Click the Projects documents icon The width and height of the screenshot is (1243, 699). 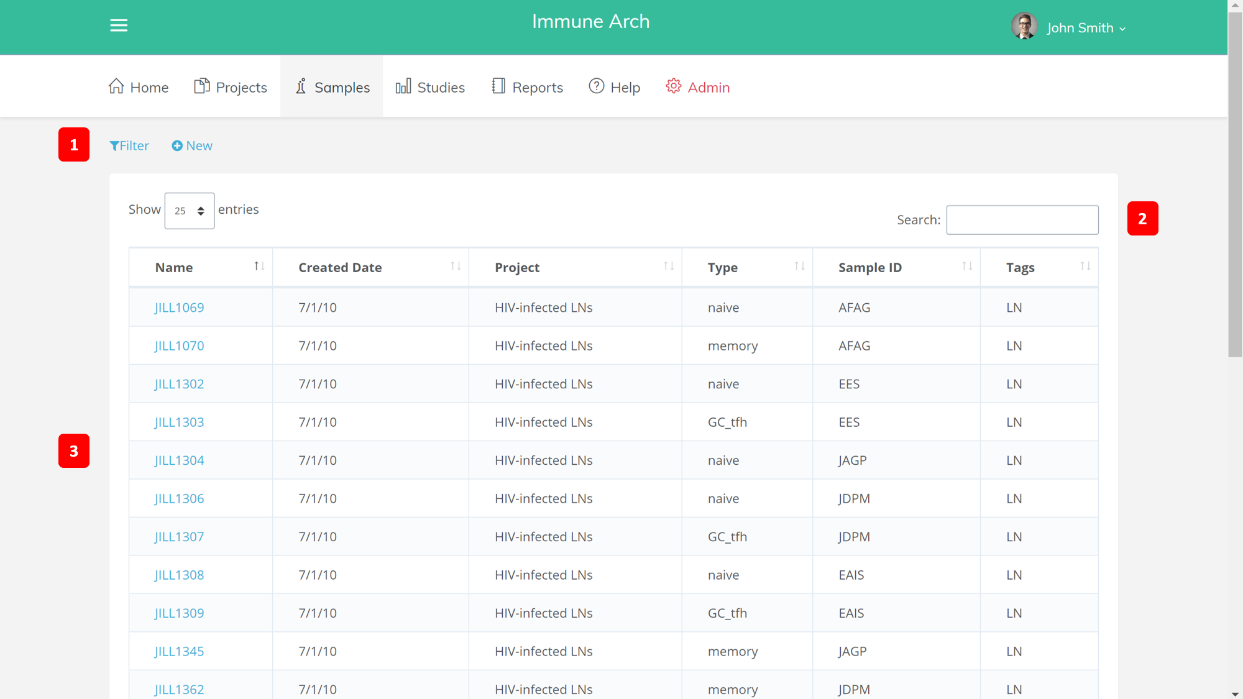[x=201, y=86]
